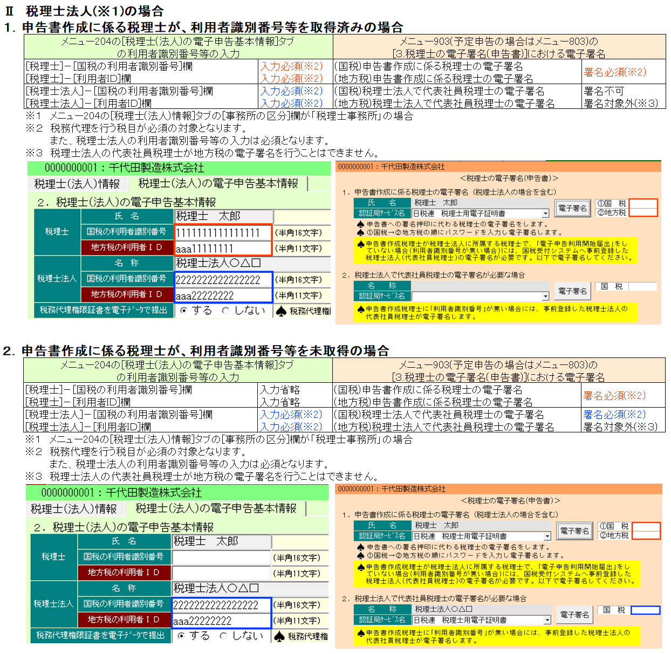Click spade icon in bottom yellow note, 未取得 example

[x=361, y=633]
